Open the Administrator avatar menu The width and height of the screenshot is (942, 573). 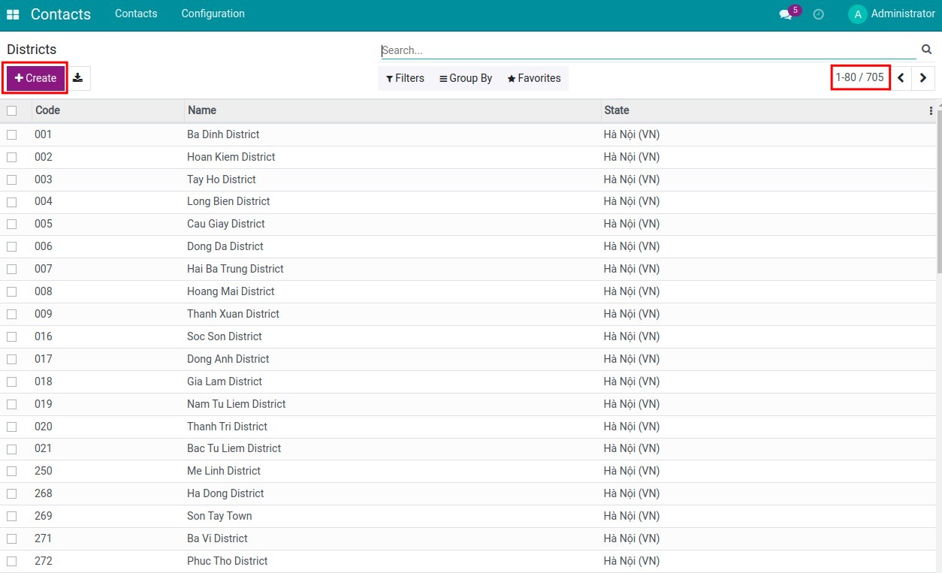(857, 14)
